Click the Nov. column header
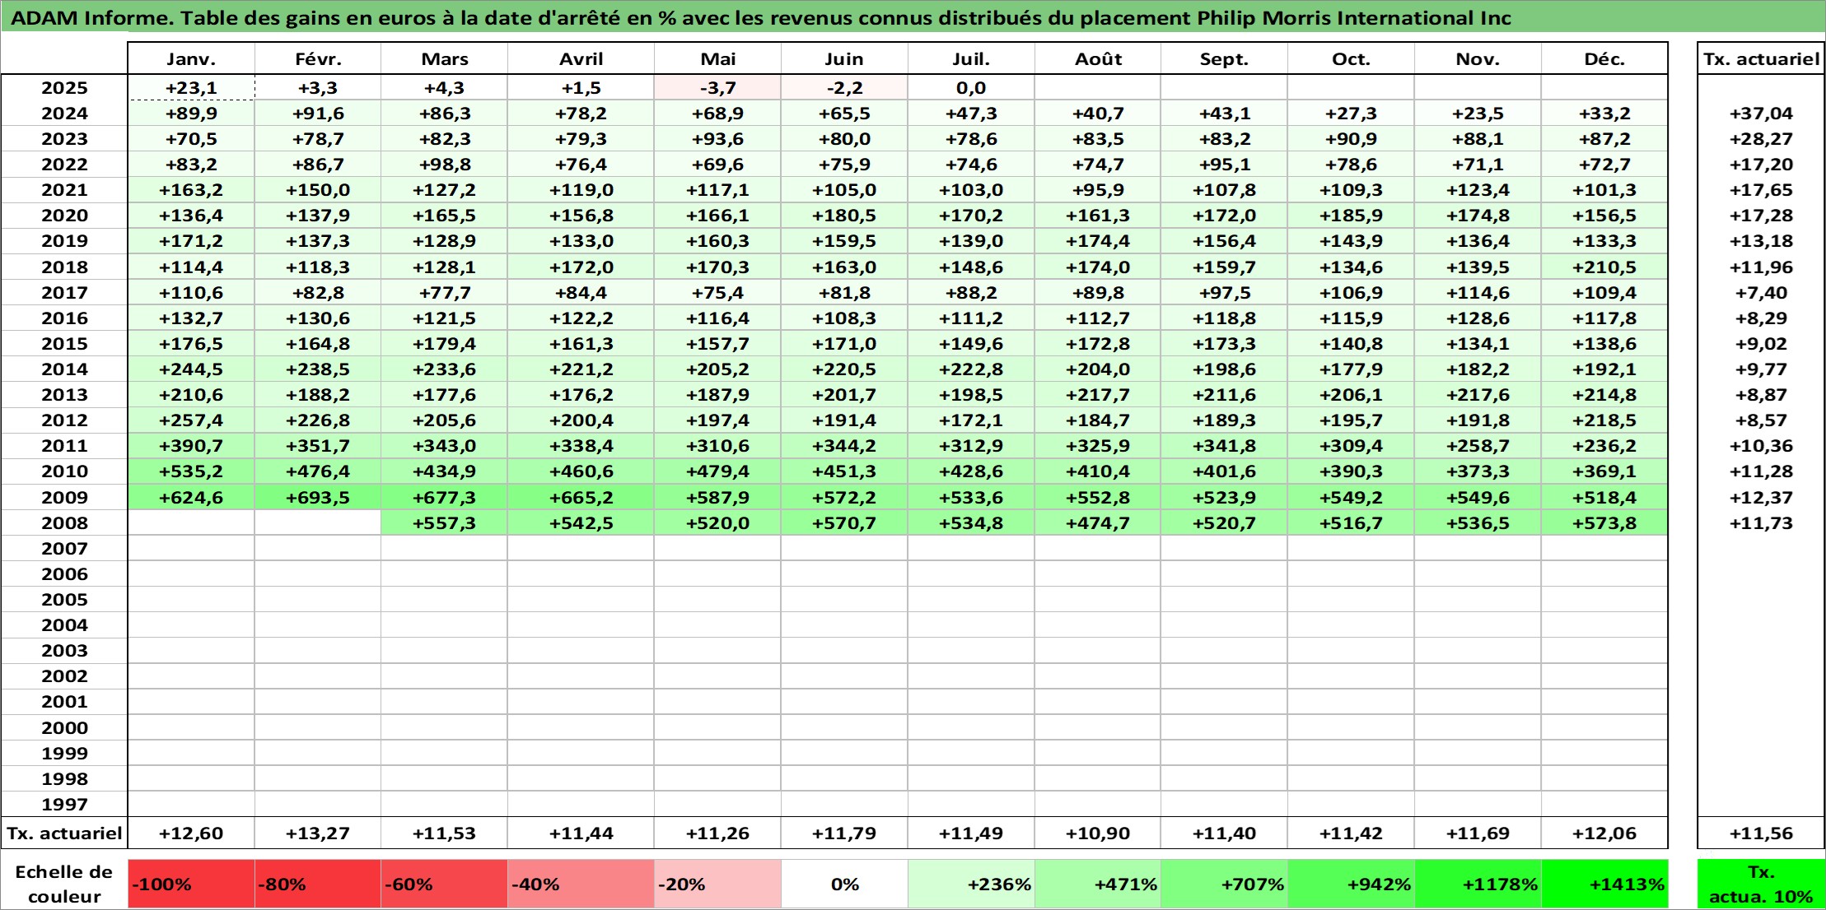This screenshot has width=1826, height=910. [1478, 58]
